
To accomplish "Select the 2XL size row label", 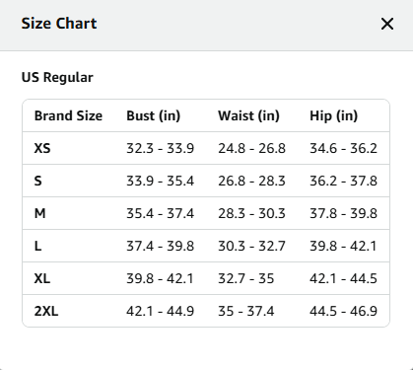I will 46,311.
